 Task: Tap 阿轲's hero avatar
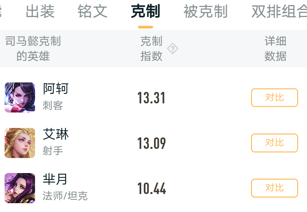click(x=20, y=97)
